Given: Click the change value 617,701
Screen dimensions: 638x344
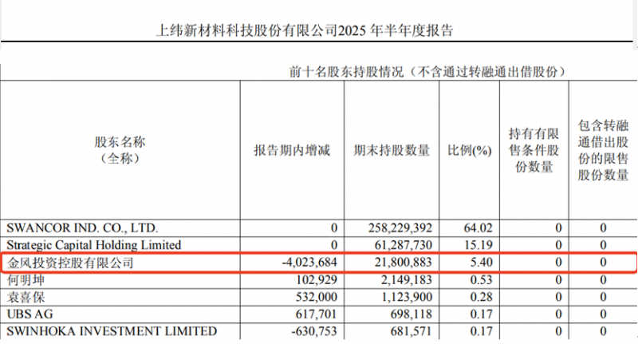Looking at the screenshot, I should (x=317, y=314).
